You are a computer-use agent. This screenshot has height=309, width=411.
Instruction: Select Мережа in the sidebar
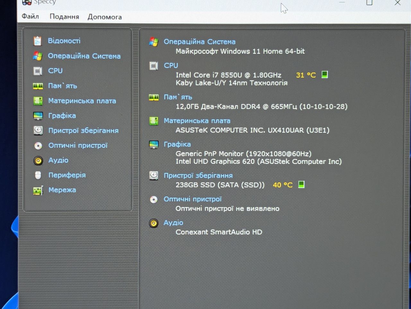point(62,190)
